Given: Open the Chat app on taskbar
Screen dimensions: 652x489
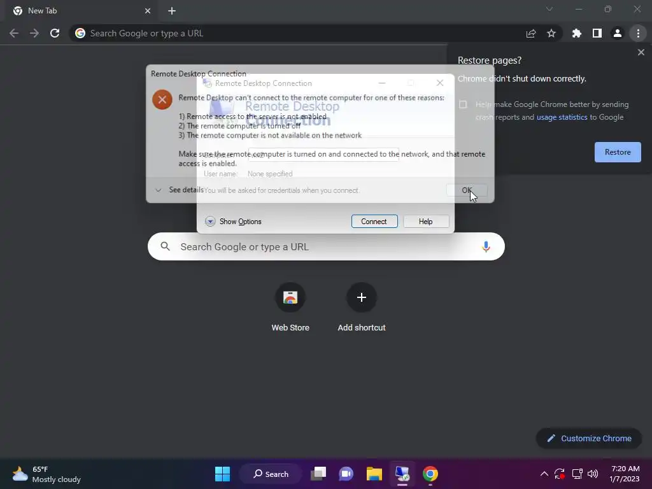Looking at the screenshot, I should [x=346, y=474].
